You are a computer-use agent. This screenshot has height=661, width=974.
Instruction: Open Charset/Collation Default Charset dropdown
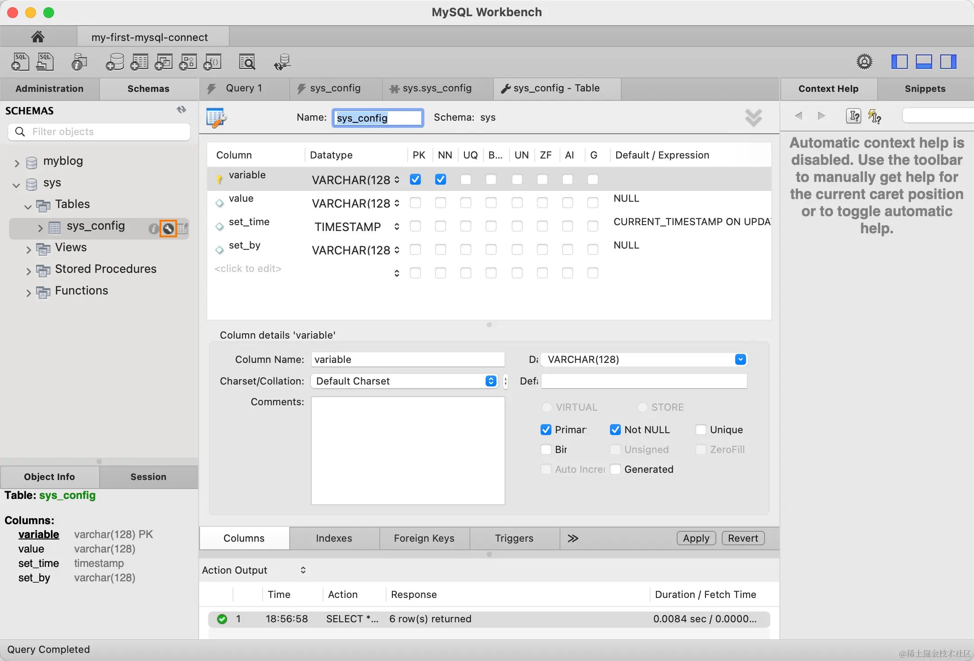404,381
